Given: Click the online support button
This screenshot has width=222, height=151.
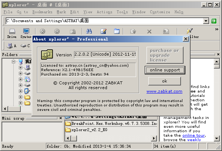Looking at the screenshot, I should pos(165,70).
